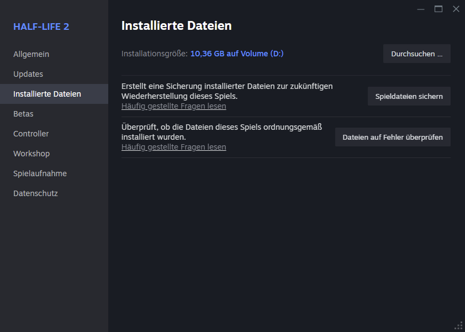Maximize the properties window
The width and height of the screenshot is (465, 332).
pos(438,9)
